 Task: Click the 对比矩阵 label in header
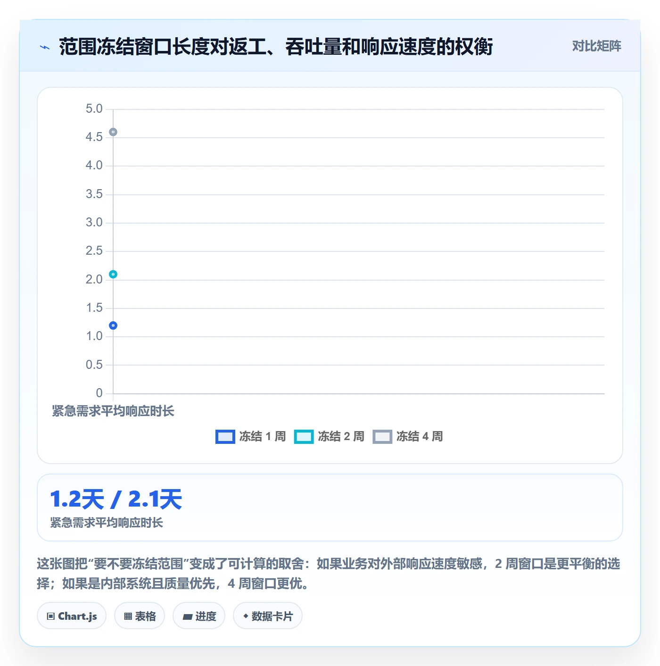[x=596, y=46]
